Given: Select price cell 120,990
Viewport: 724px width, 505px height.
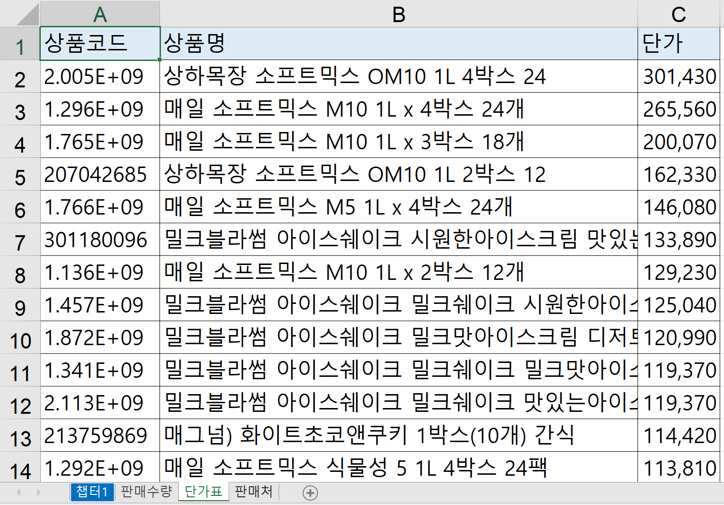Looking at the screenshot, I should (678, 337).
